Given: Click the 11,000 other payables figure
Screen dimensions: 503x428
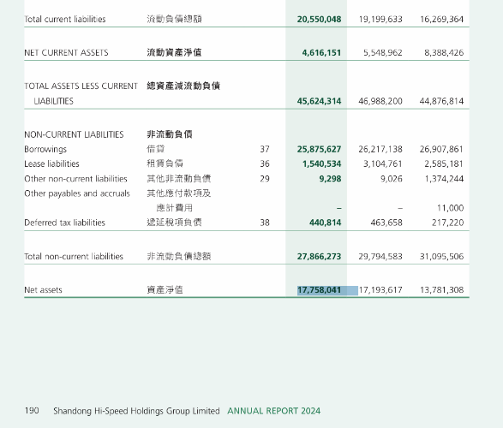Looking at the screenshot, I should (x=451, y=208).
